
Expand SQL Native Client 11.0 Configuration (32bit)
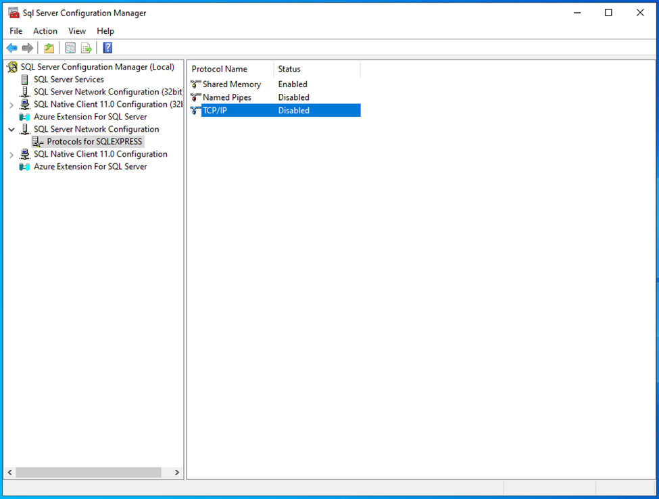coord(11,105)
